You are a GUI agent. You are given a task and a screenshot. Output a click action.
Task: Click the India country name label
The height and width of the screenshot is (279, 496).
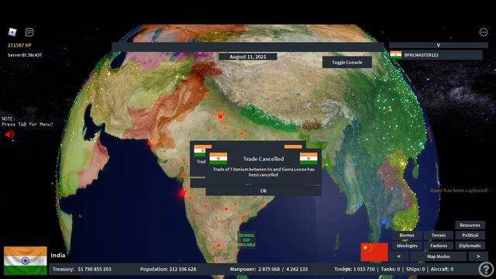click(58, 255)
